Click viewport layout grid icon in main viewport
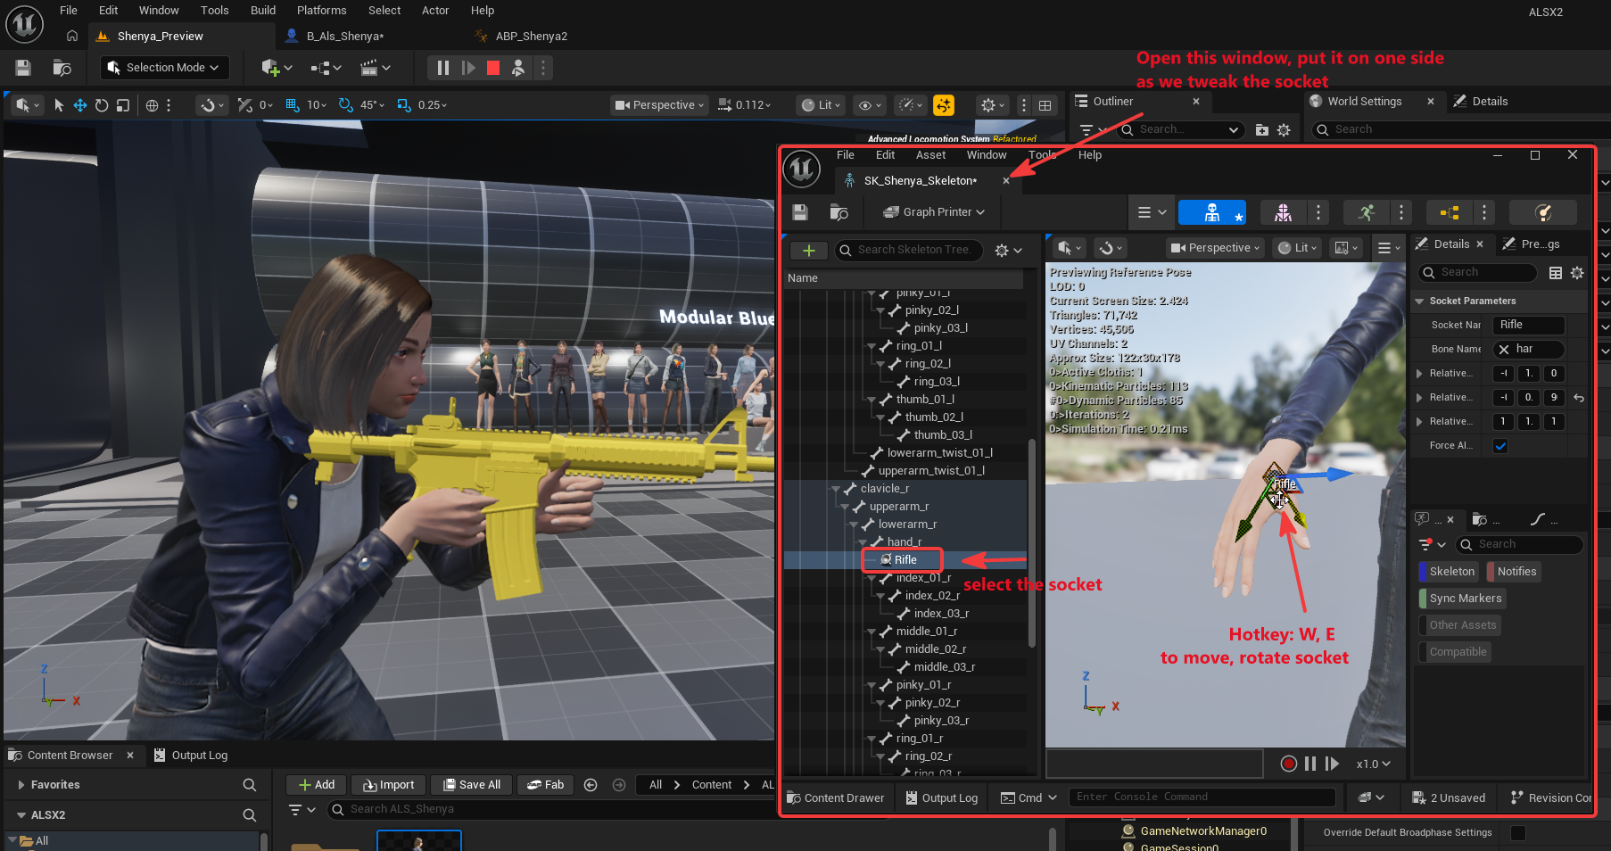The image size is (1611, 851). 1045,105
